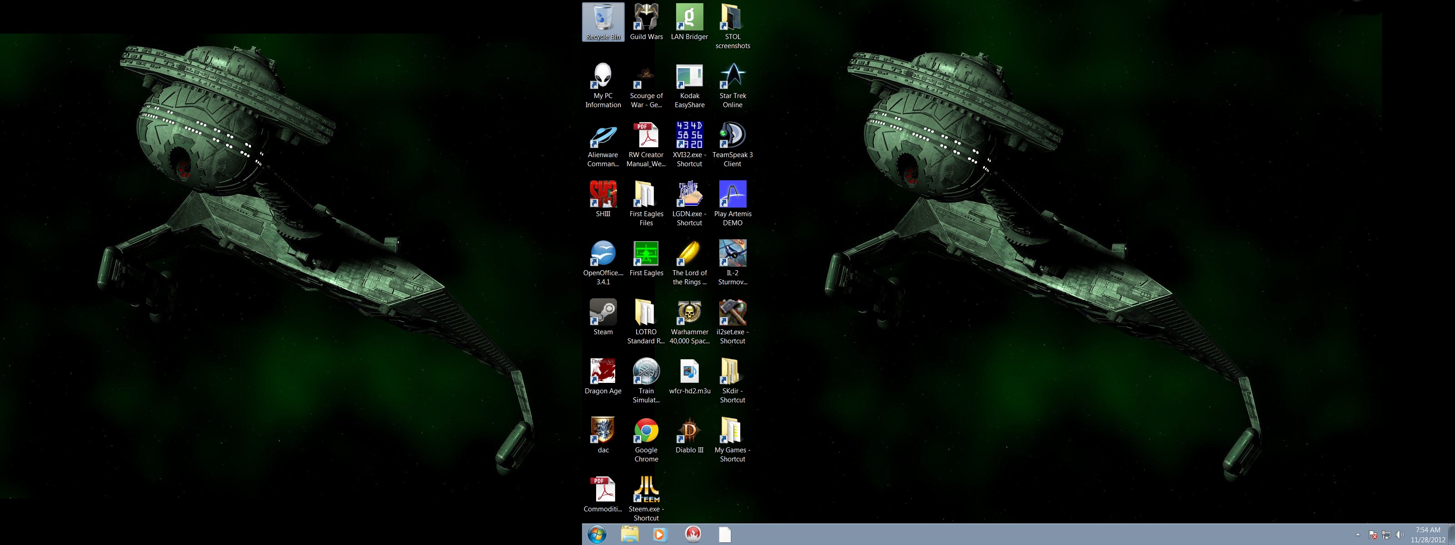This screenshot has width=1455, height=545.
Task: Open the Windows Start menu
Action: pos(597,534)
